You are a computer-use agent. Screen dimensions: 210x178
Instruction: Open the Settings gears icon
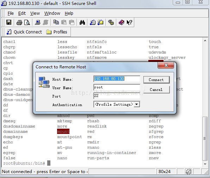pos(111,22)
